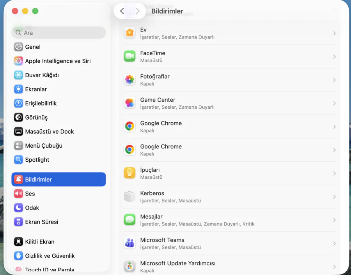Expand Mesajlar notification details
This screenshot has width=351, height=275.
pyautogui.click(x=335, y=220)
